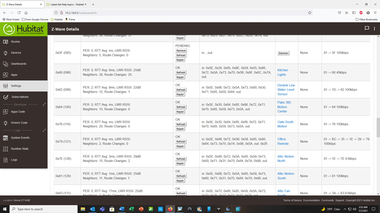Open Kitchen Lights device link
The width and height of the screenshot is (380, 213).
pyautogui.click(x=283, y=72)
